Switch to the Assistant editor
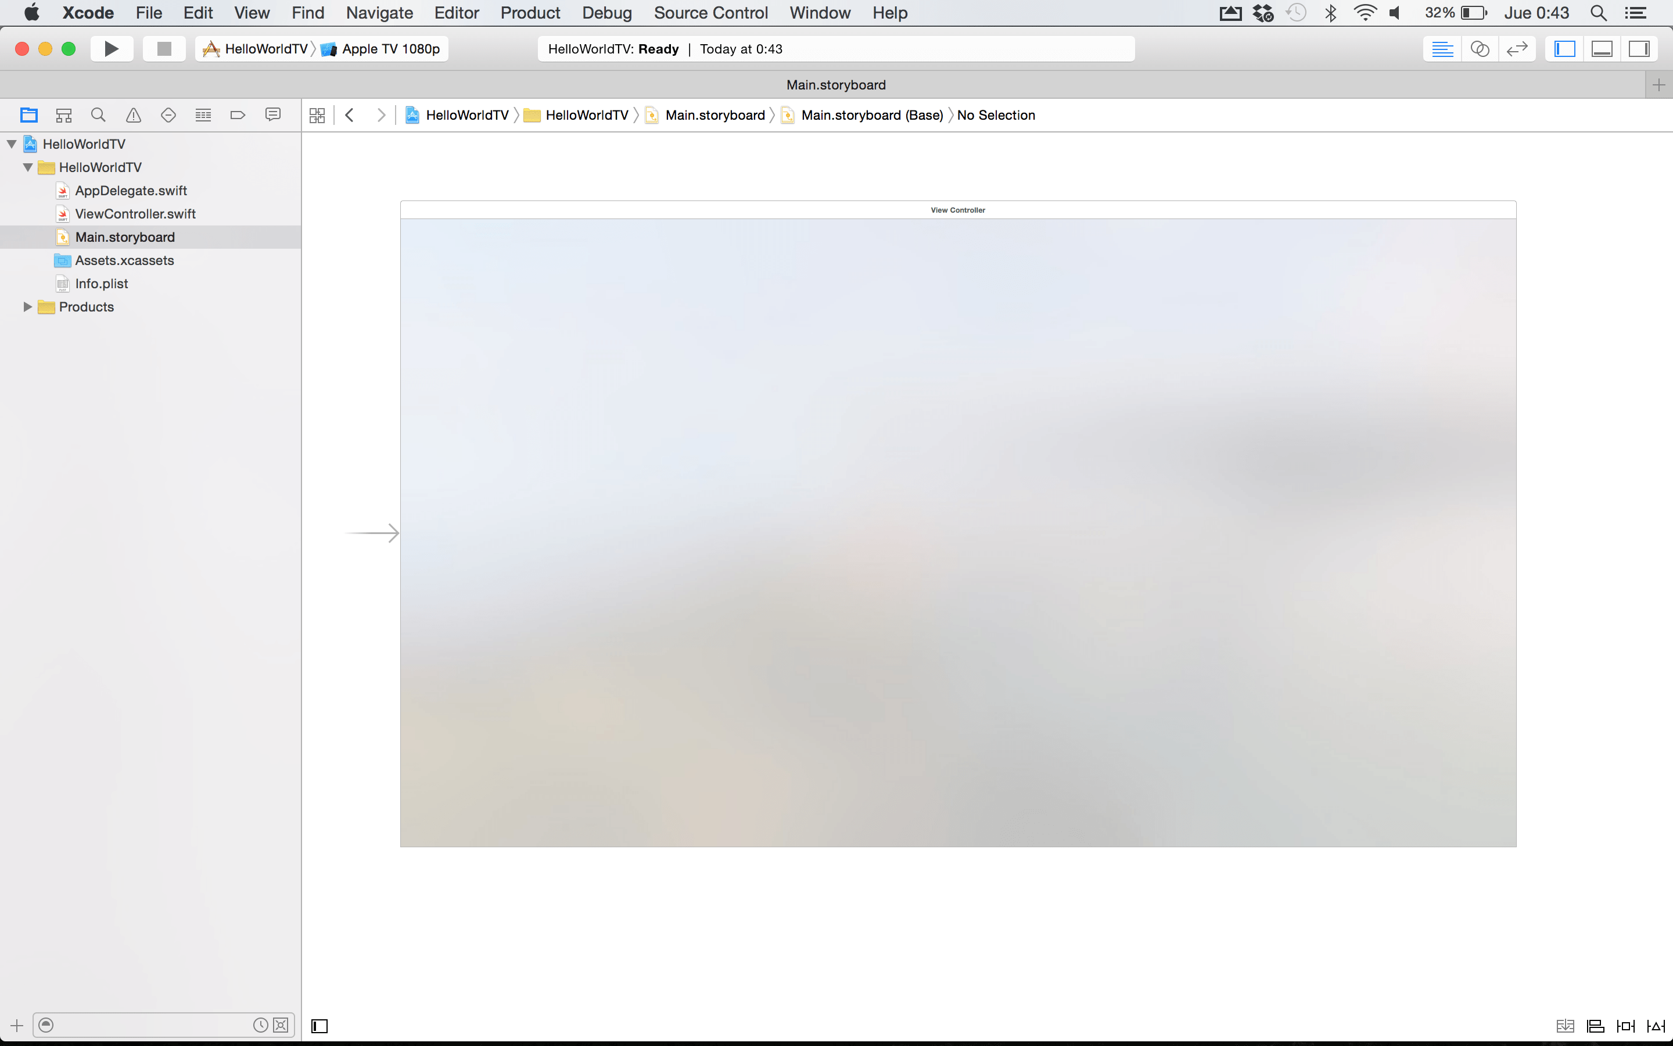Viewport: 1673px width, 1046px height. click(x=1480, y=49)
